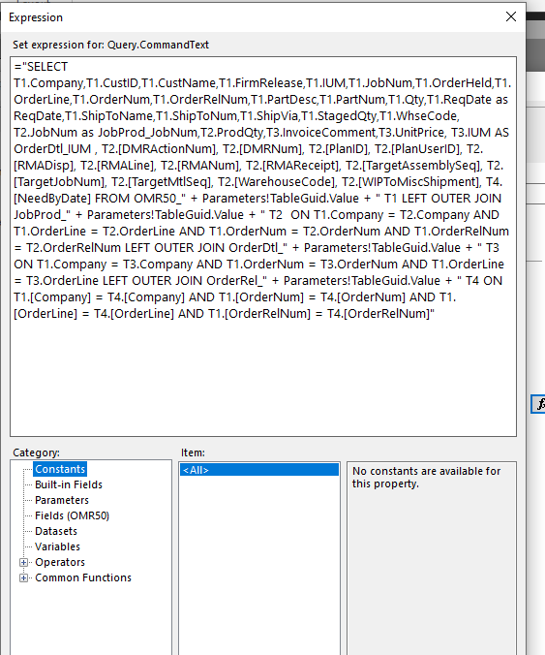The height and width of the screenshot is (655, 545).
Task: Open the Fields (OMR50) category
Action: [73, 515]
